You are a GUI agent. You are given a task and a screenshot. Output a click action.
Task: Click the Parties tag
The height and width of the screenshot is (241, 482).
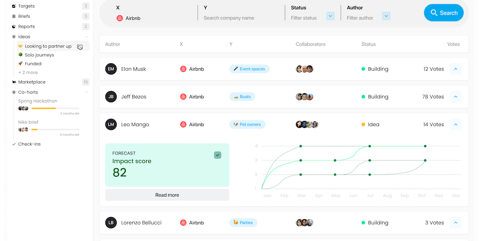tap(243, 223)
